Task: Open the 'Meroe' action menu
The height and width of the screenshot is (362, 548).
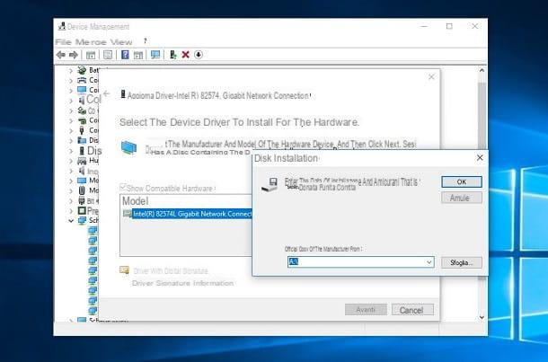Action: [x=91, y=42]
